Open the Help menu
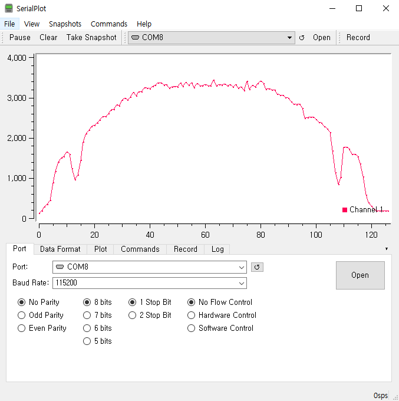Screen dimensions: 399x401 coord(144,24)
